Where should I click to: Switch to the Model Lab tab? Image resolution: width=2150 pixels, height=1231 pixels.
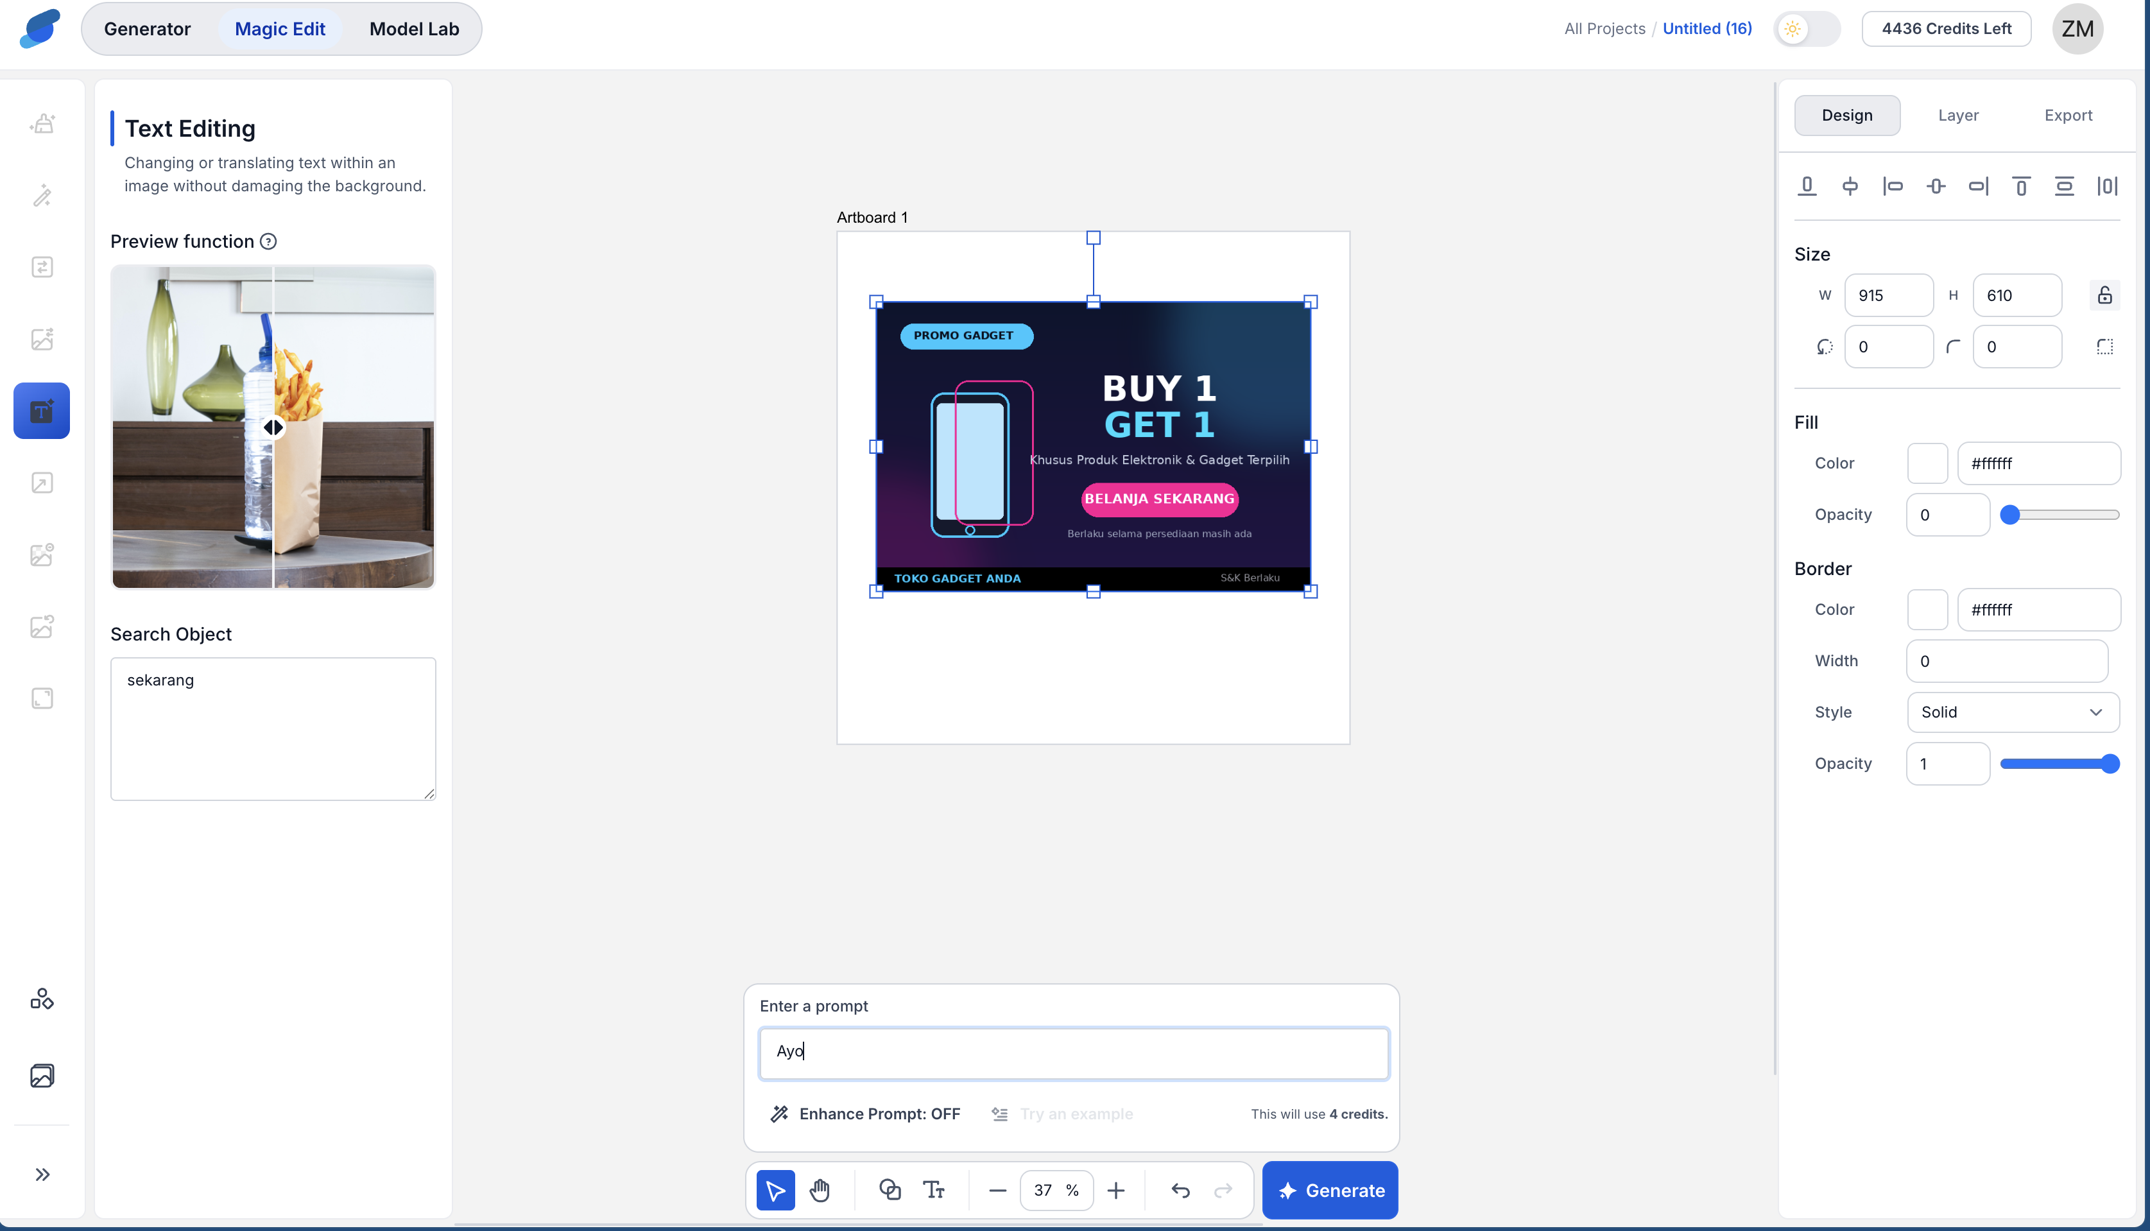tap(414, 29)
